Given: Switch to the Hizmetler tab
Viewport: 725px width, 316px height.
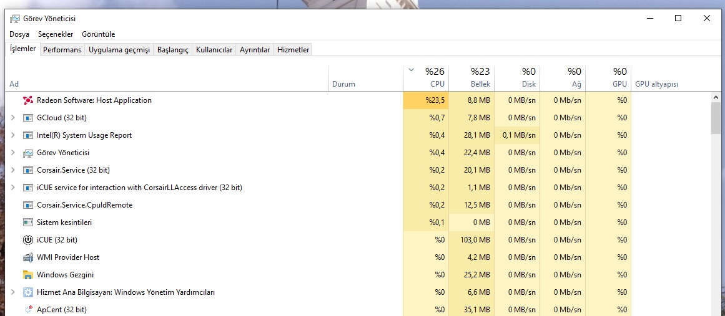Looking at the screenshot, I should click(x=293, y=50).
